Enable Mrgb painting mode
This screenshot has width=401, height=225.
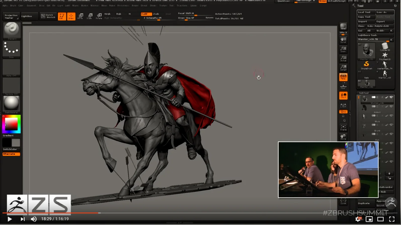tap(107, 14)
